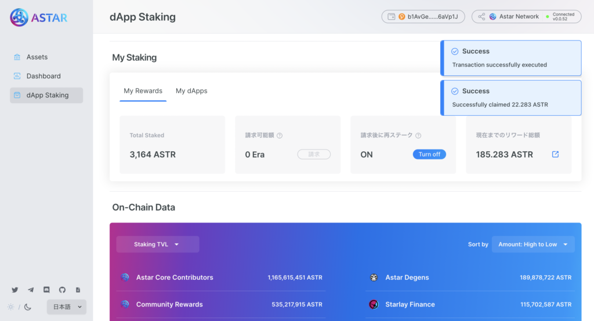Click the 請求 claim button

point(314,155)
